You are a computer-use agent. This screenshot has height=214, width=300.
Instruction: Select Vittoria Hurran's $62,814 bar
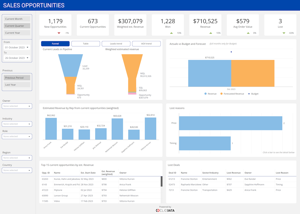click(150, 129)
